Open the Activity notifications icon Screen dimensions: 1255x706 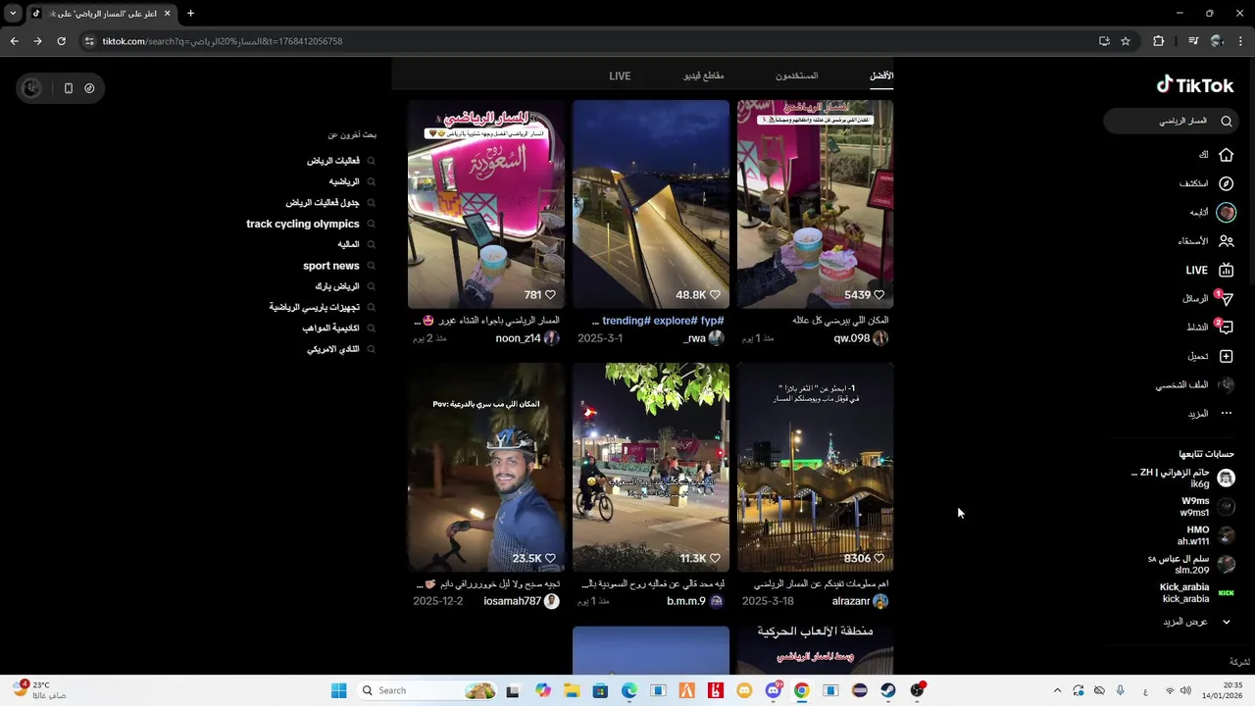pyautogui.click(x=1226, y=328)
